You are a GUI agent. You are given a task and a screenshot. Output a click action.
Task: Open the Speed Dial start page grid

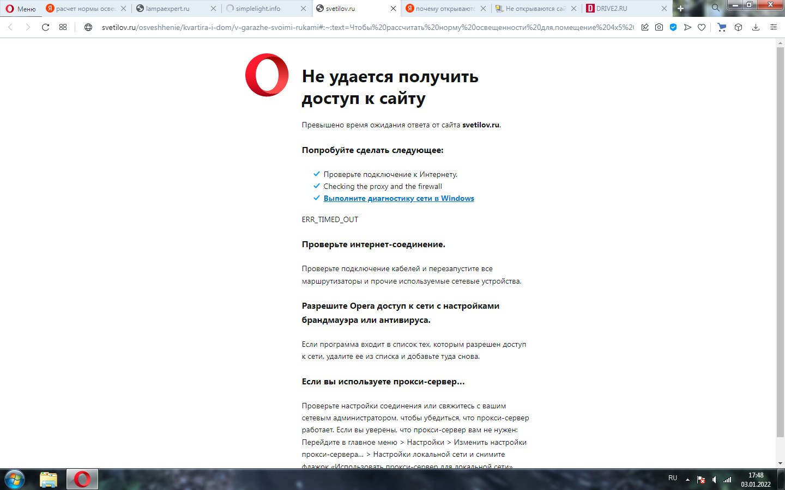click(63, 27)
